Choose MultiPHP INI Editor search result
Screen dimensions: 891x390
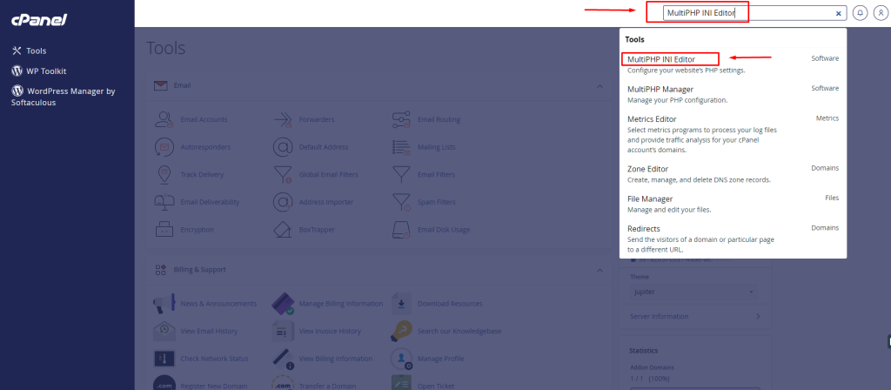[668, 58]
